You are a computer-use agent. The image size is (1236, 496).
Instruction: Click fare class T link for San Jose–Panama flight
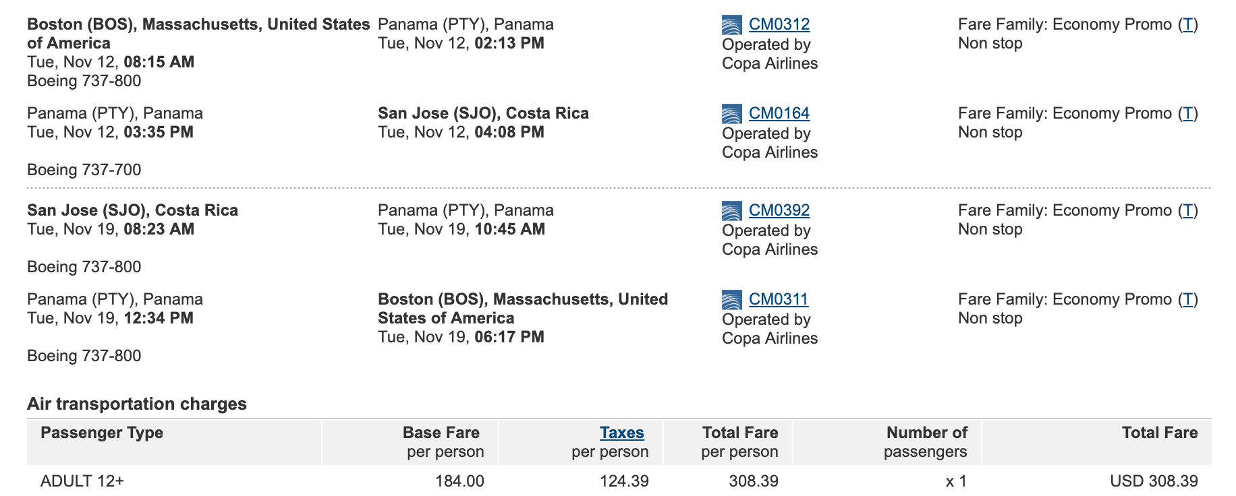click(1187, 210)
